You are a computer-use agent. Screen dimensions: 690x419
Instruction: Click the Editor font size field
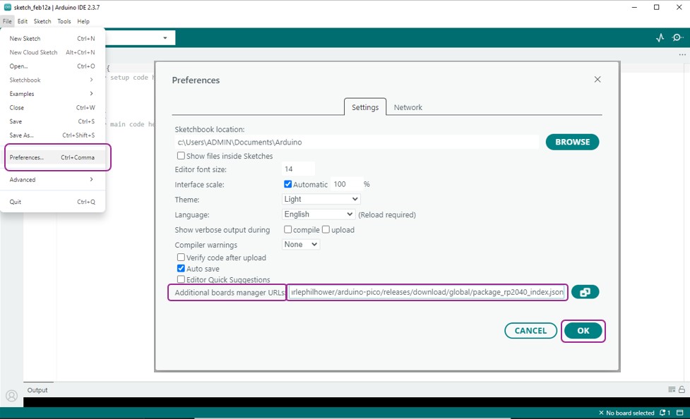[298, 169]
